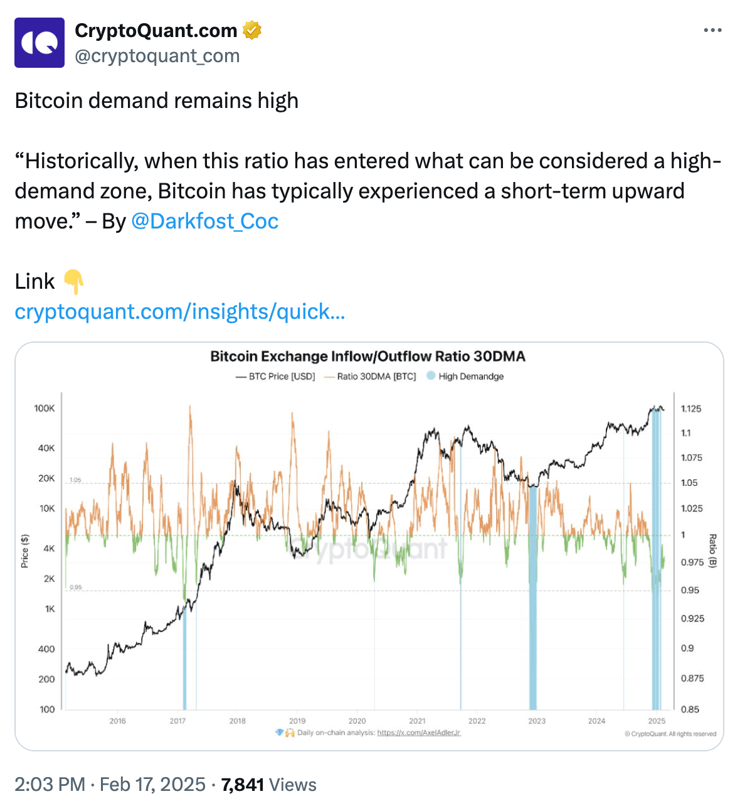Toggle the BTC Price [USD] legend entry
The image size is (740, 811).
click(x=275, y=377)
